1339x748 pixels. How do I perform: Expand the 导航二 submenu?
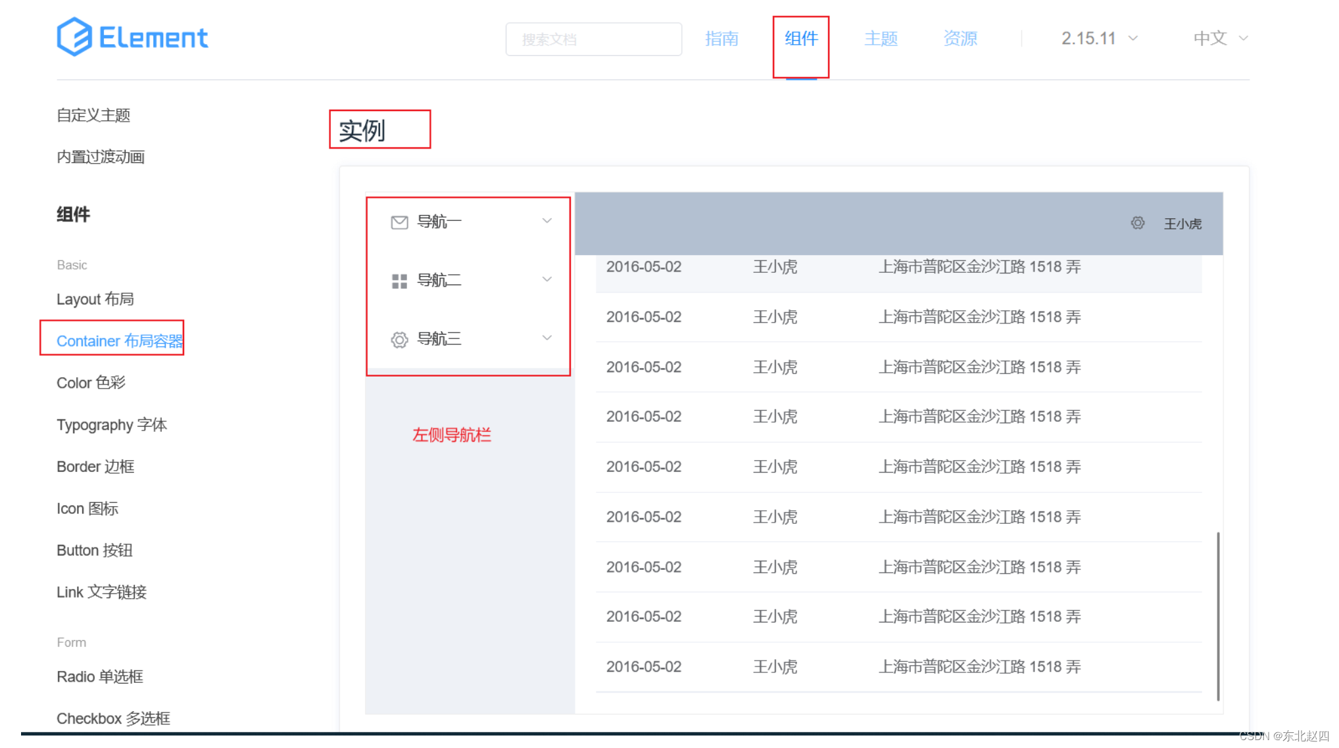click(547, 279)
